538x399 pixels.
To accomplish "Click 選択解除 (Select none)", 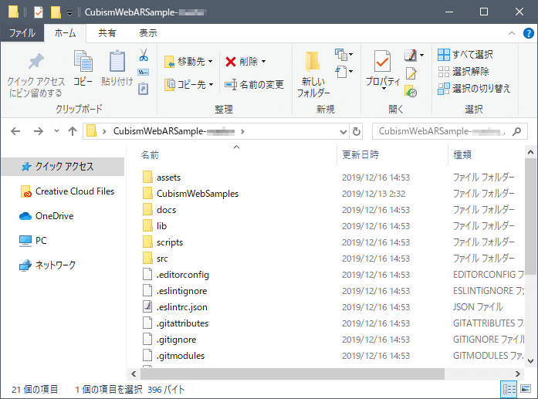I will pyautogui.click(x=464, y=72).
